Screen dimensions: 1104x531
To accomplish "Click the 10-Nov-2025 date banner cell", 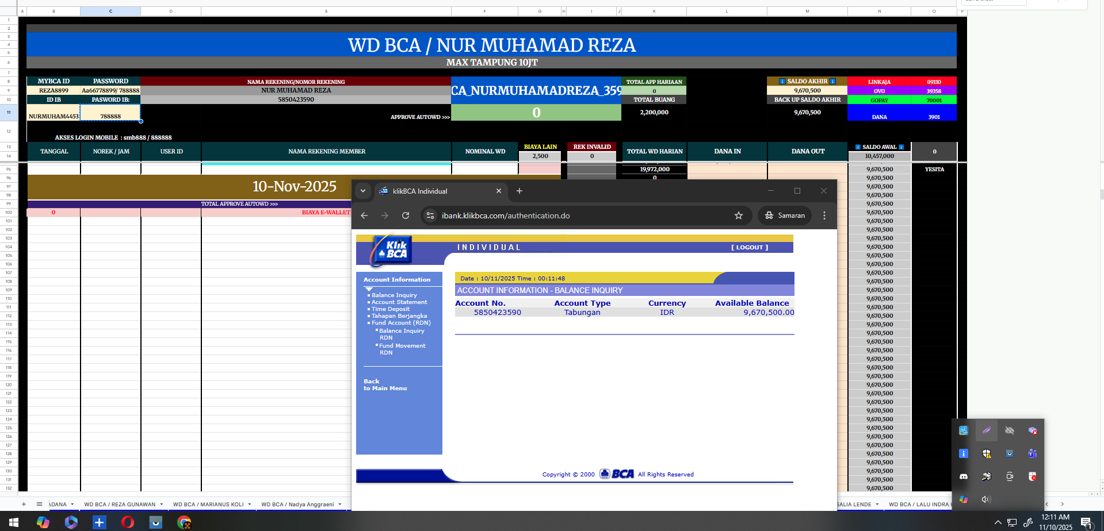I will pos(294,187).
